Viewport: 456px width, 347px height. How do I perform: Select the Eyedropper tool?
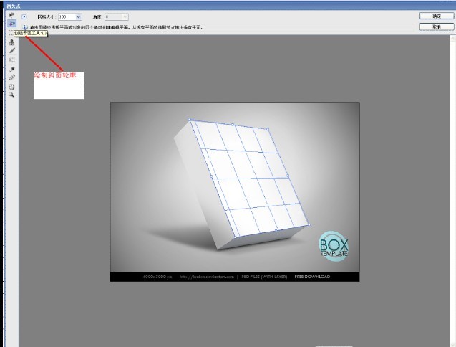[11, 70]
